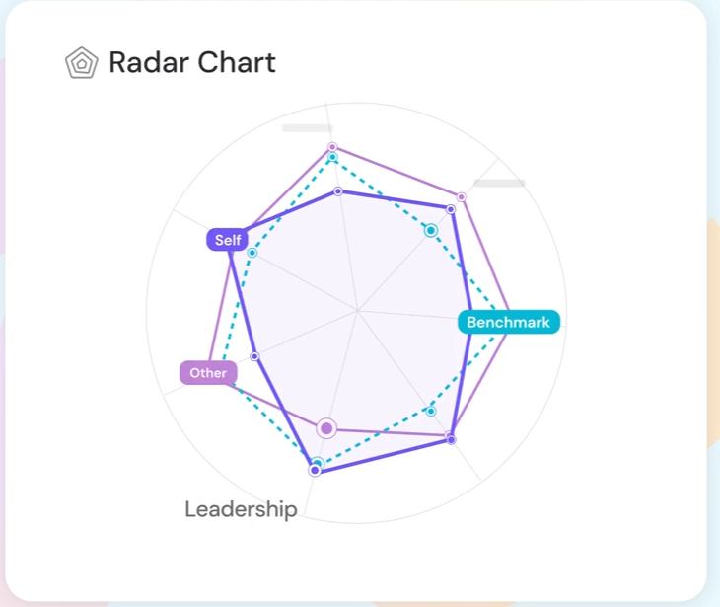Click the teal Benchmark point on upper-left axis
This screenshot has width=720, height=607.
pyautogui.click(x=252, y=254)
